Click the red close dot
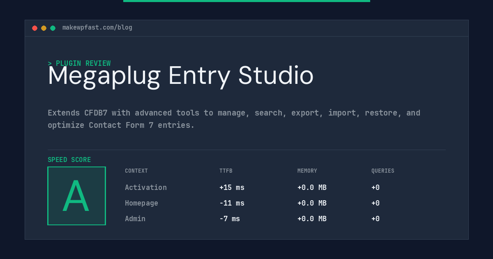The height and width of the screenshot is (259, 493). (x=35, y=28)
